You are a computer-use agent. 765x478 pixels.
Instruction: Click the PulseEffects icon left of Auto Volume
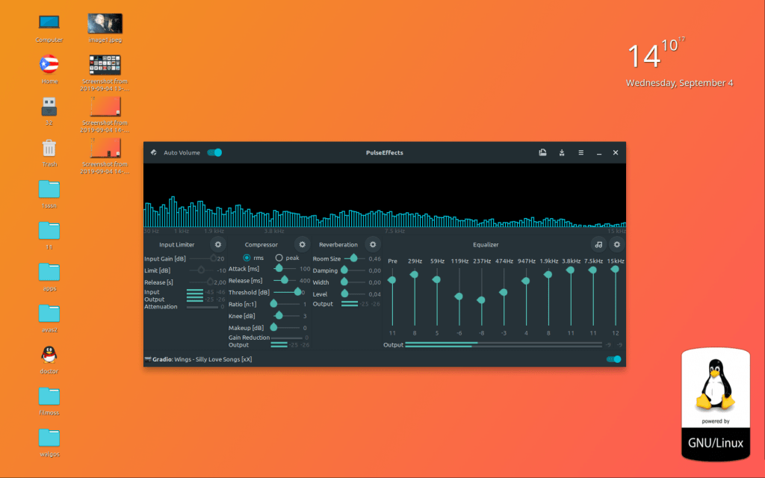(153, 153)
